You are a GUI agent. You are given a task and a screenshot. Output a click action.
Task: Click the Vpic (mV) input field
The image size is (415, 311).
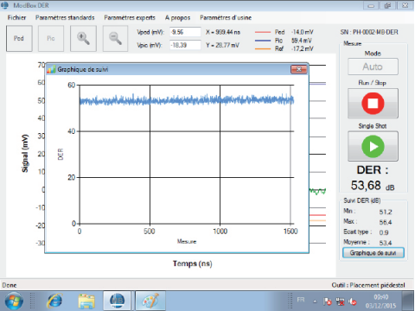pos(185,45)
